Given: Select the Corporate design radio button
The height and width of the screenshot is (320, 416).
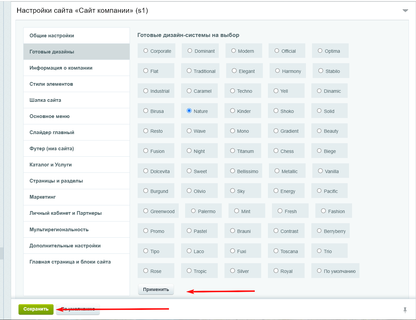Looking at the screenshot, I should pos(146,51).
